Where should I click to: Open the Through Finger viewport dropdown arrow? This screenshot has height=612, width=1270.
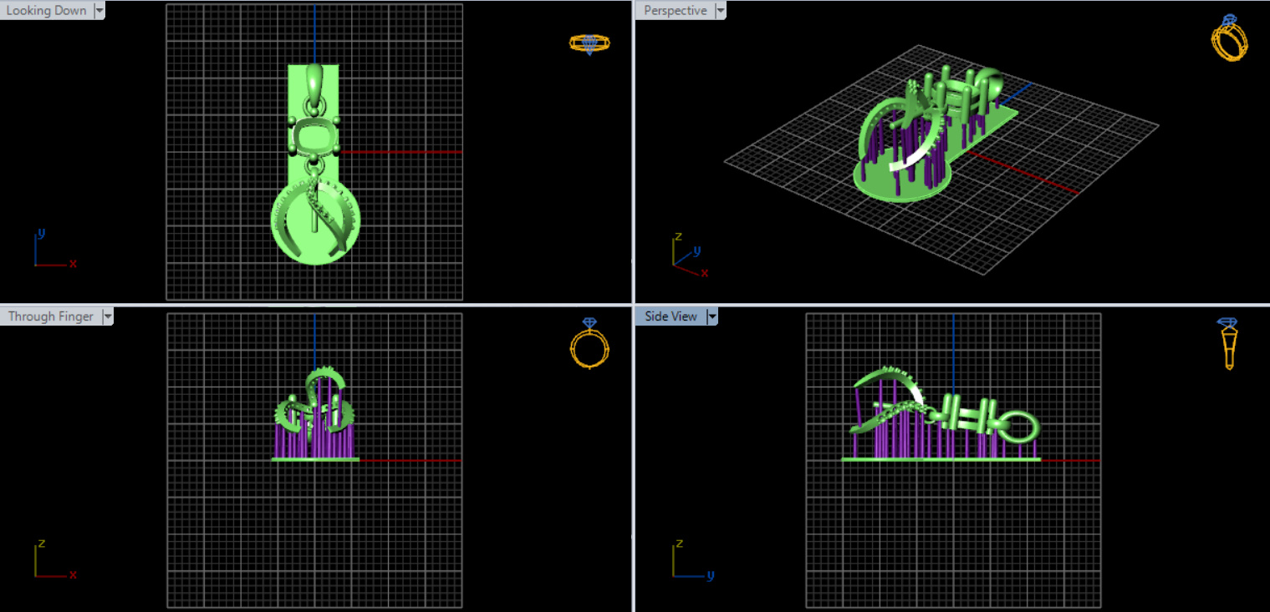click(107, 316)
